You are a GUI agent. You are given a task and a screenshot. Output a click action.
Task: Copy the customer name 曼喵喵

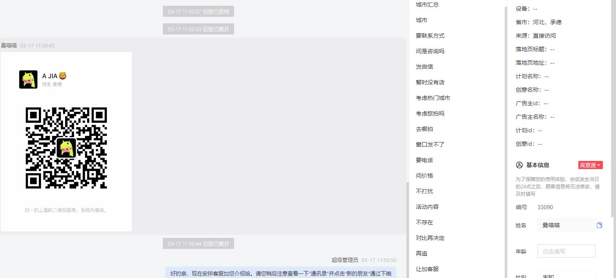(600, 225)
